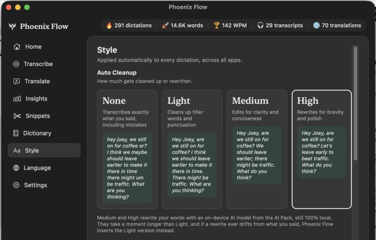Click the Aa Style icon

tap(17, 150)
